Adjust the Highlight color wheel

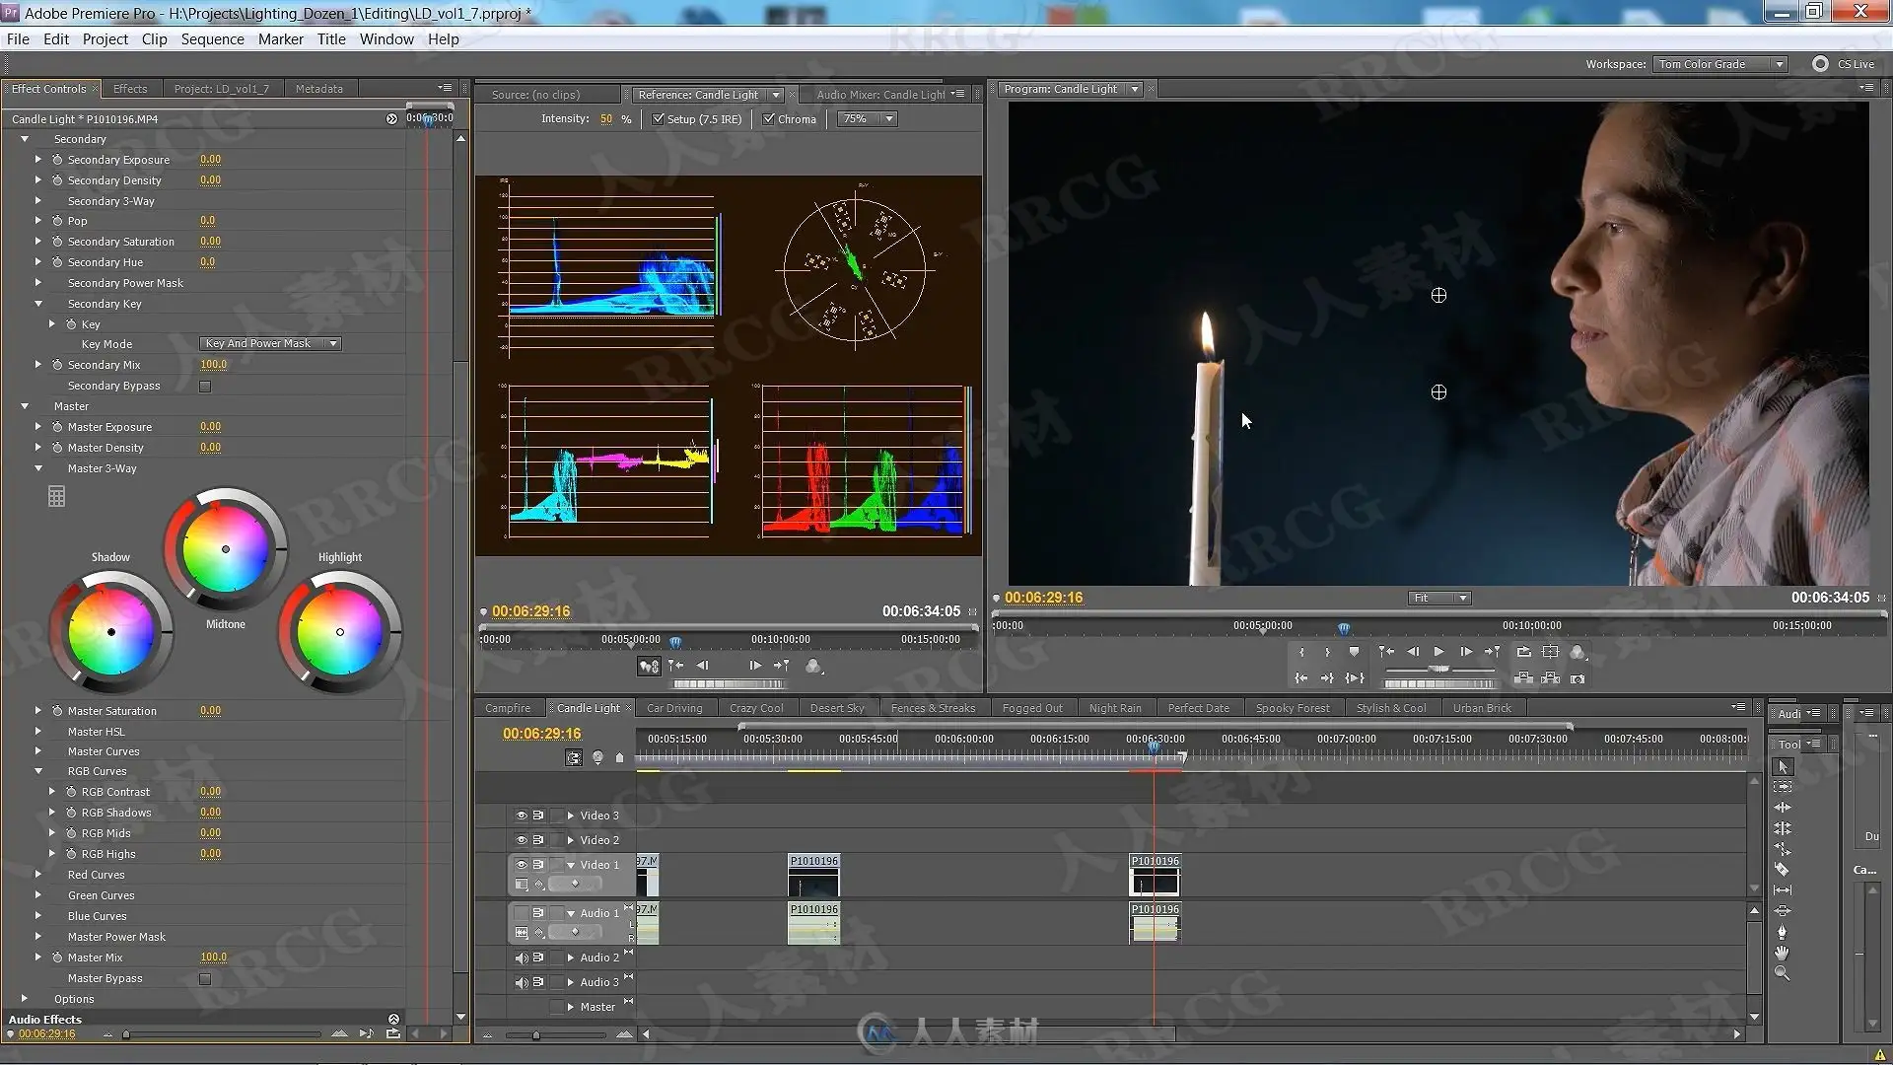click(x=340, y=632)
